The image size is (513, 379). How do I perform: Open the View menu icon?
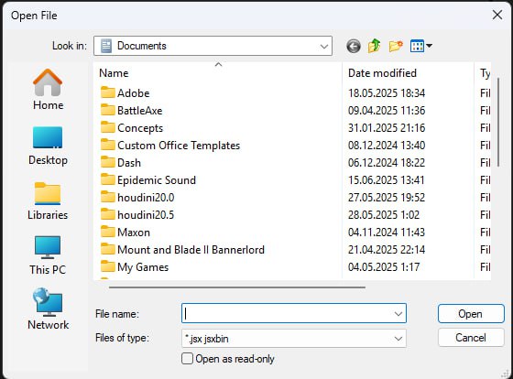pyautogui.click(x=420, y=46)
